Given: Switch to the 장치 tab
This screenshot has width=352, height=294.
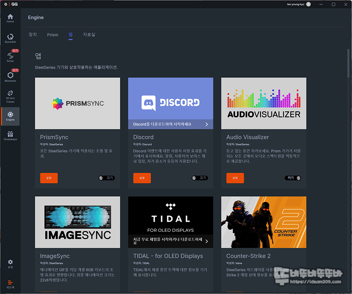Looking at the screenshot, I should click(32, 34).
